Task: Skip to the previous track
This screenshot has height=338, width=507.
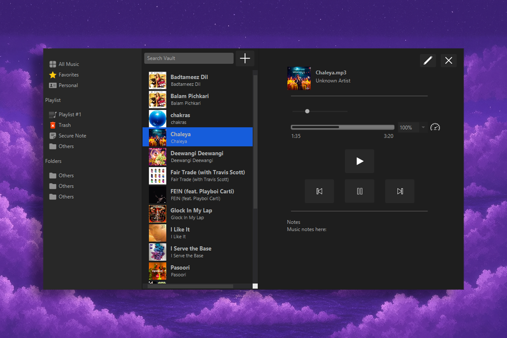Action: click(x=319, y=191)
